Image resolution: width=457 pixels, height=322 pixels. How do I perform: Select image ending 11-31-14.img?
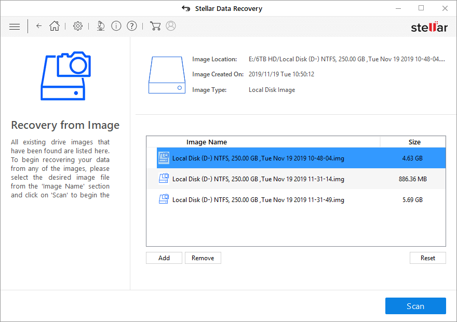click(301, 179)
